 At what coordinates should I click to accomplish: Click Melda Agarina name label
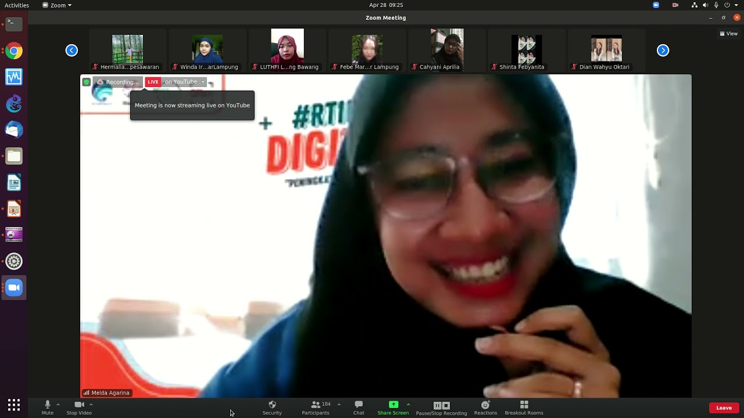[107, 392]
